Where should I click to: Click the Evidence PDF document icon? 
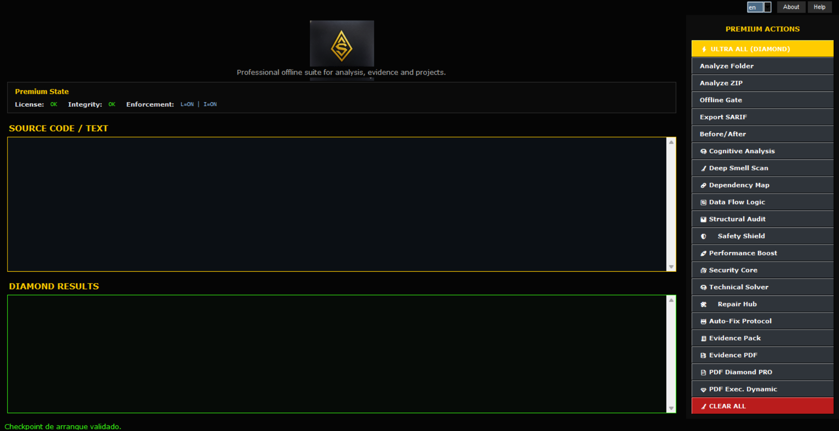(x=703, y=356)
